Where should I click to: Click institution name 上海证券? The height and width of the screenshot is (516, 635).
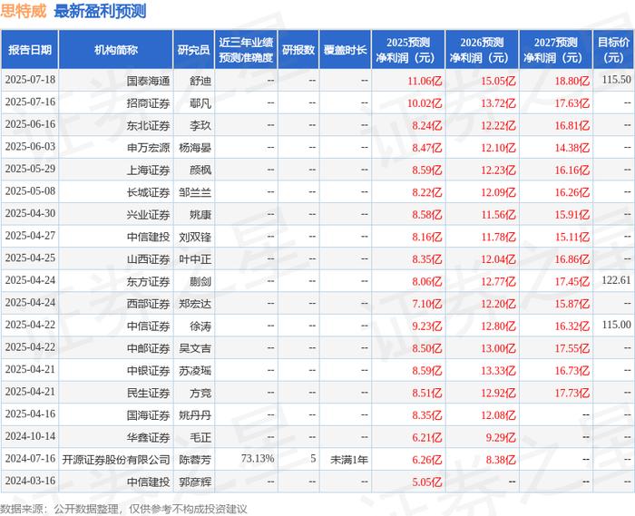click(x=148, y=170)
